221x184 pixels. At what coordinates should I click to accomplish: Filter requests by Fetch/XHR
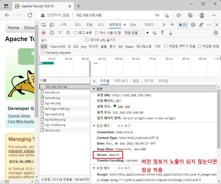(x=58, y=46)
